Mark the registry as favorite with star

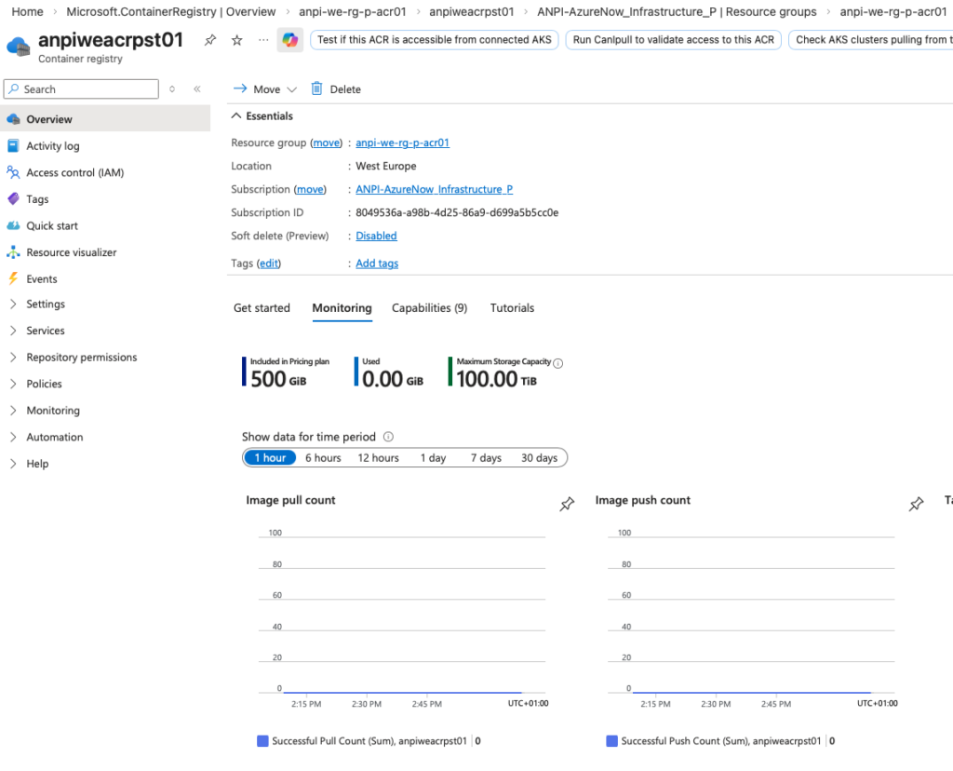236,41
